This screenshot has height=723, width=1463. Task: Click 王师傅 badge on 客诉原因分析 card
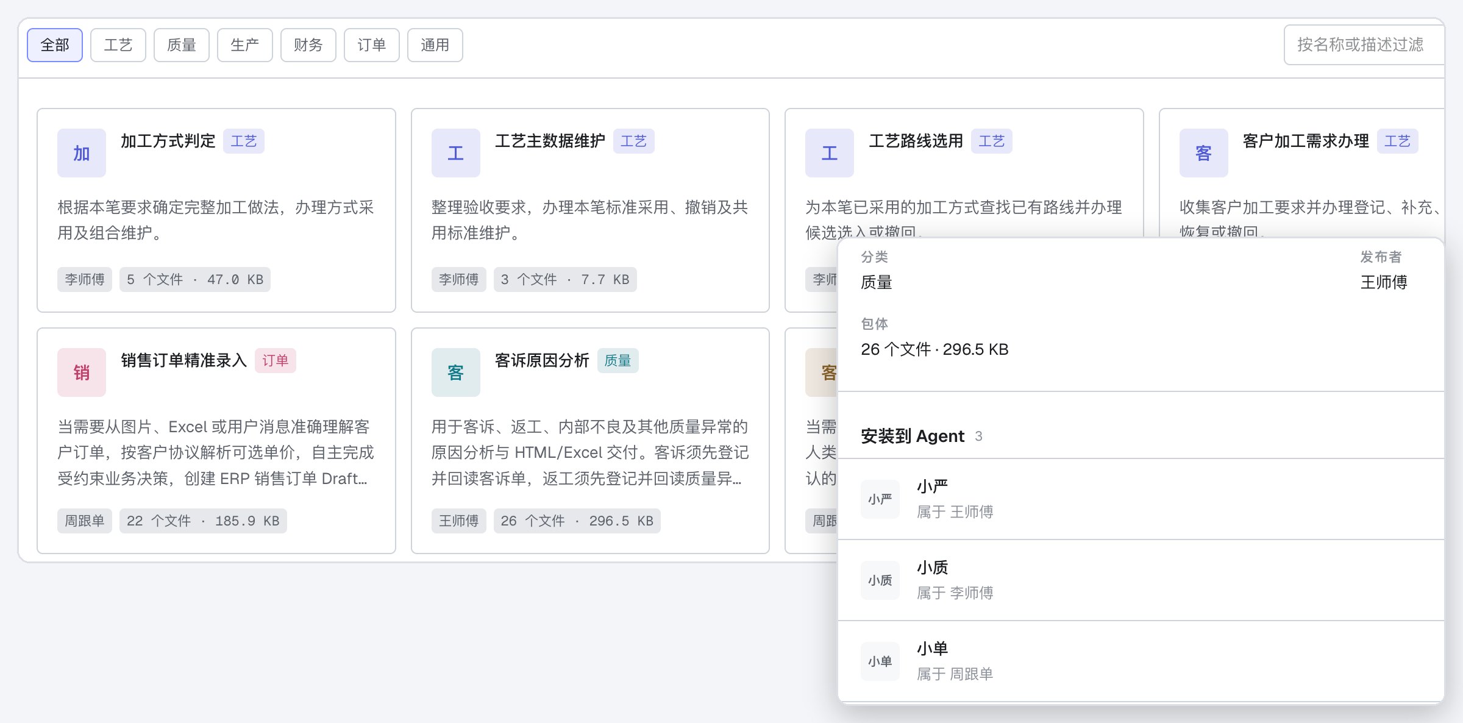459,521
